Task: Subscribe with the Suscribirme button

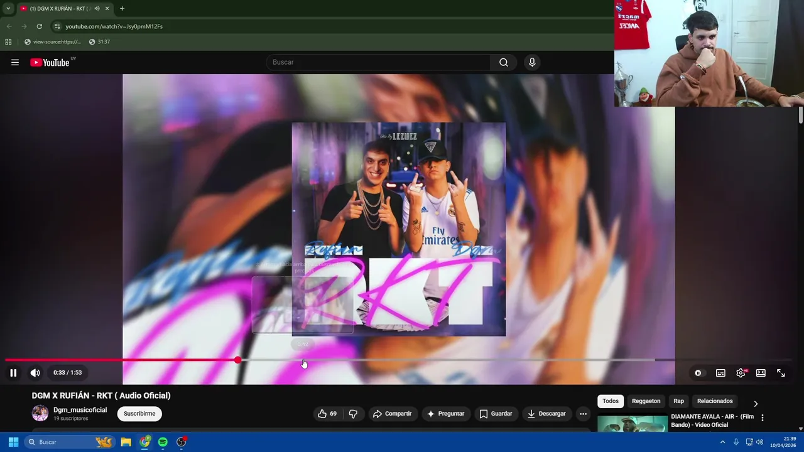Action: click(x=139, y=414)
